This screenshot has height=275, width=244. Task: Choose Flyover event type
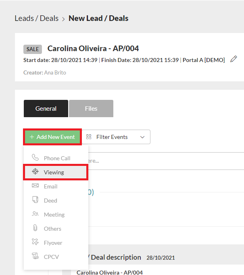[x=56, y=243]
